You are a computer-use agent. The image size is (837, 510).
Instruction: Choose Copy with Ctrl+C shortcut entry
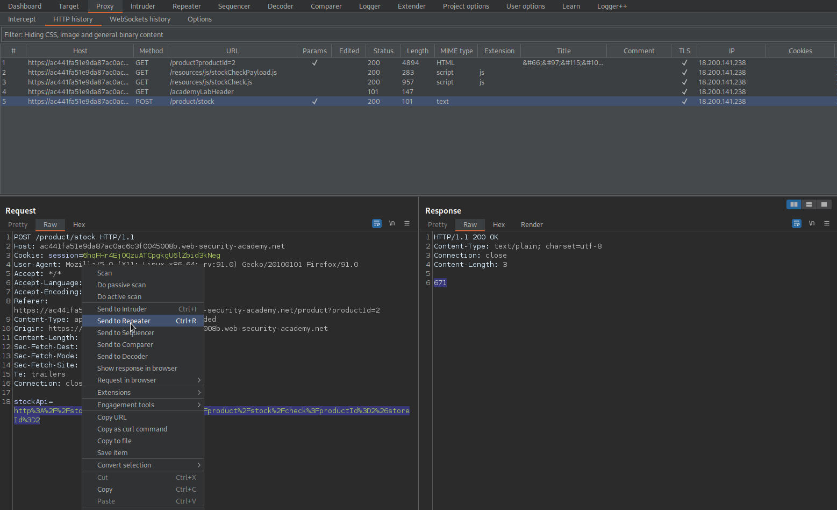pyautogui.click(x=143, y=489)
